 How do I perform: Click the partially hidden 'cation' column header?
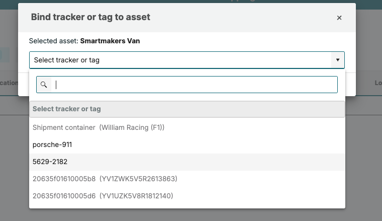coord(9,83)
